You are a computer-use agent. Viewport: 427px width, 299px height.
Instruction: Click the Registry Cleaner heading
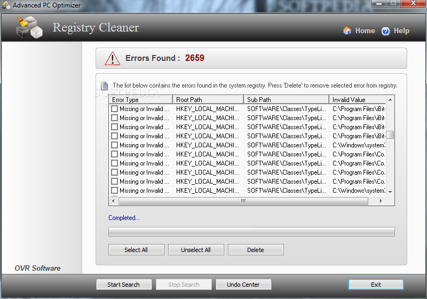pyautogui.click(x=96, y=28)
